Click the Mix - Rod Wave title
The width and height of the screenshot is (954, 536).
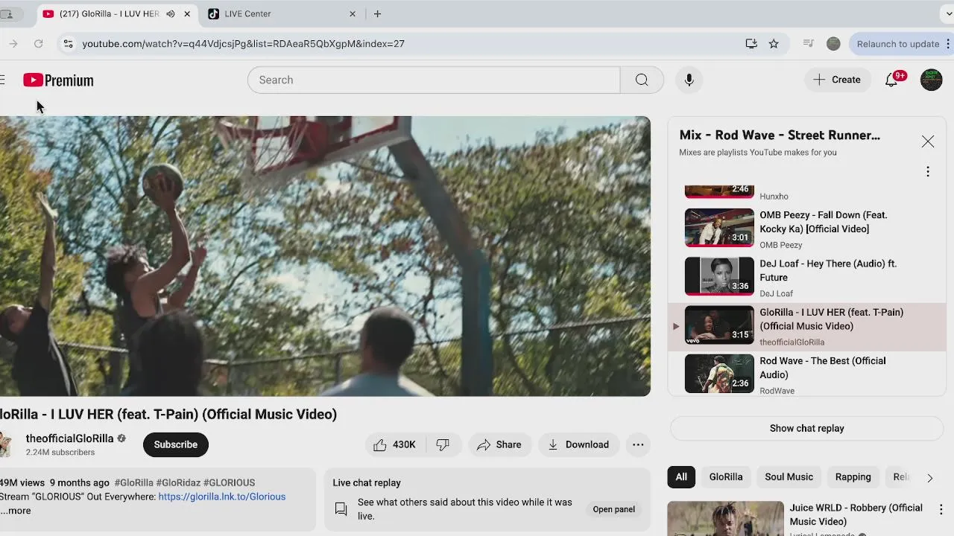point(780,135)
